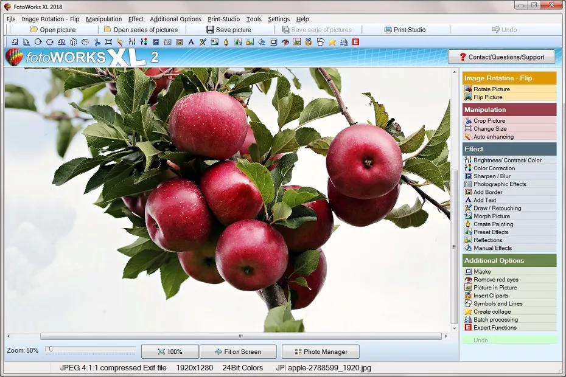Open Brightness/Contrast/Color in the Effect panel

click(507, 161)
